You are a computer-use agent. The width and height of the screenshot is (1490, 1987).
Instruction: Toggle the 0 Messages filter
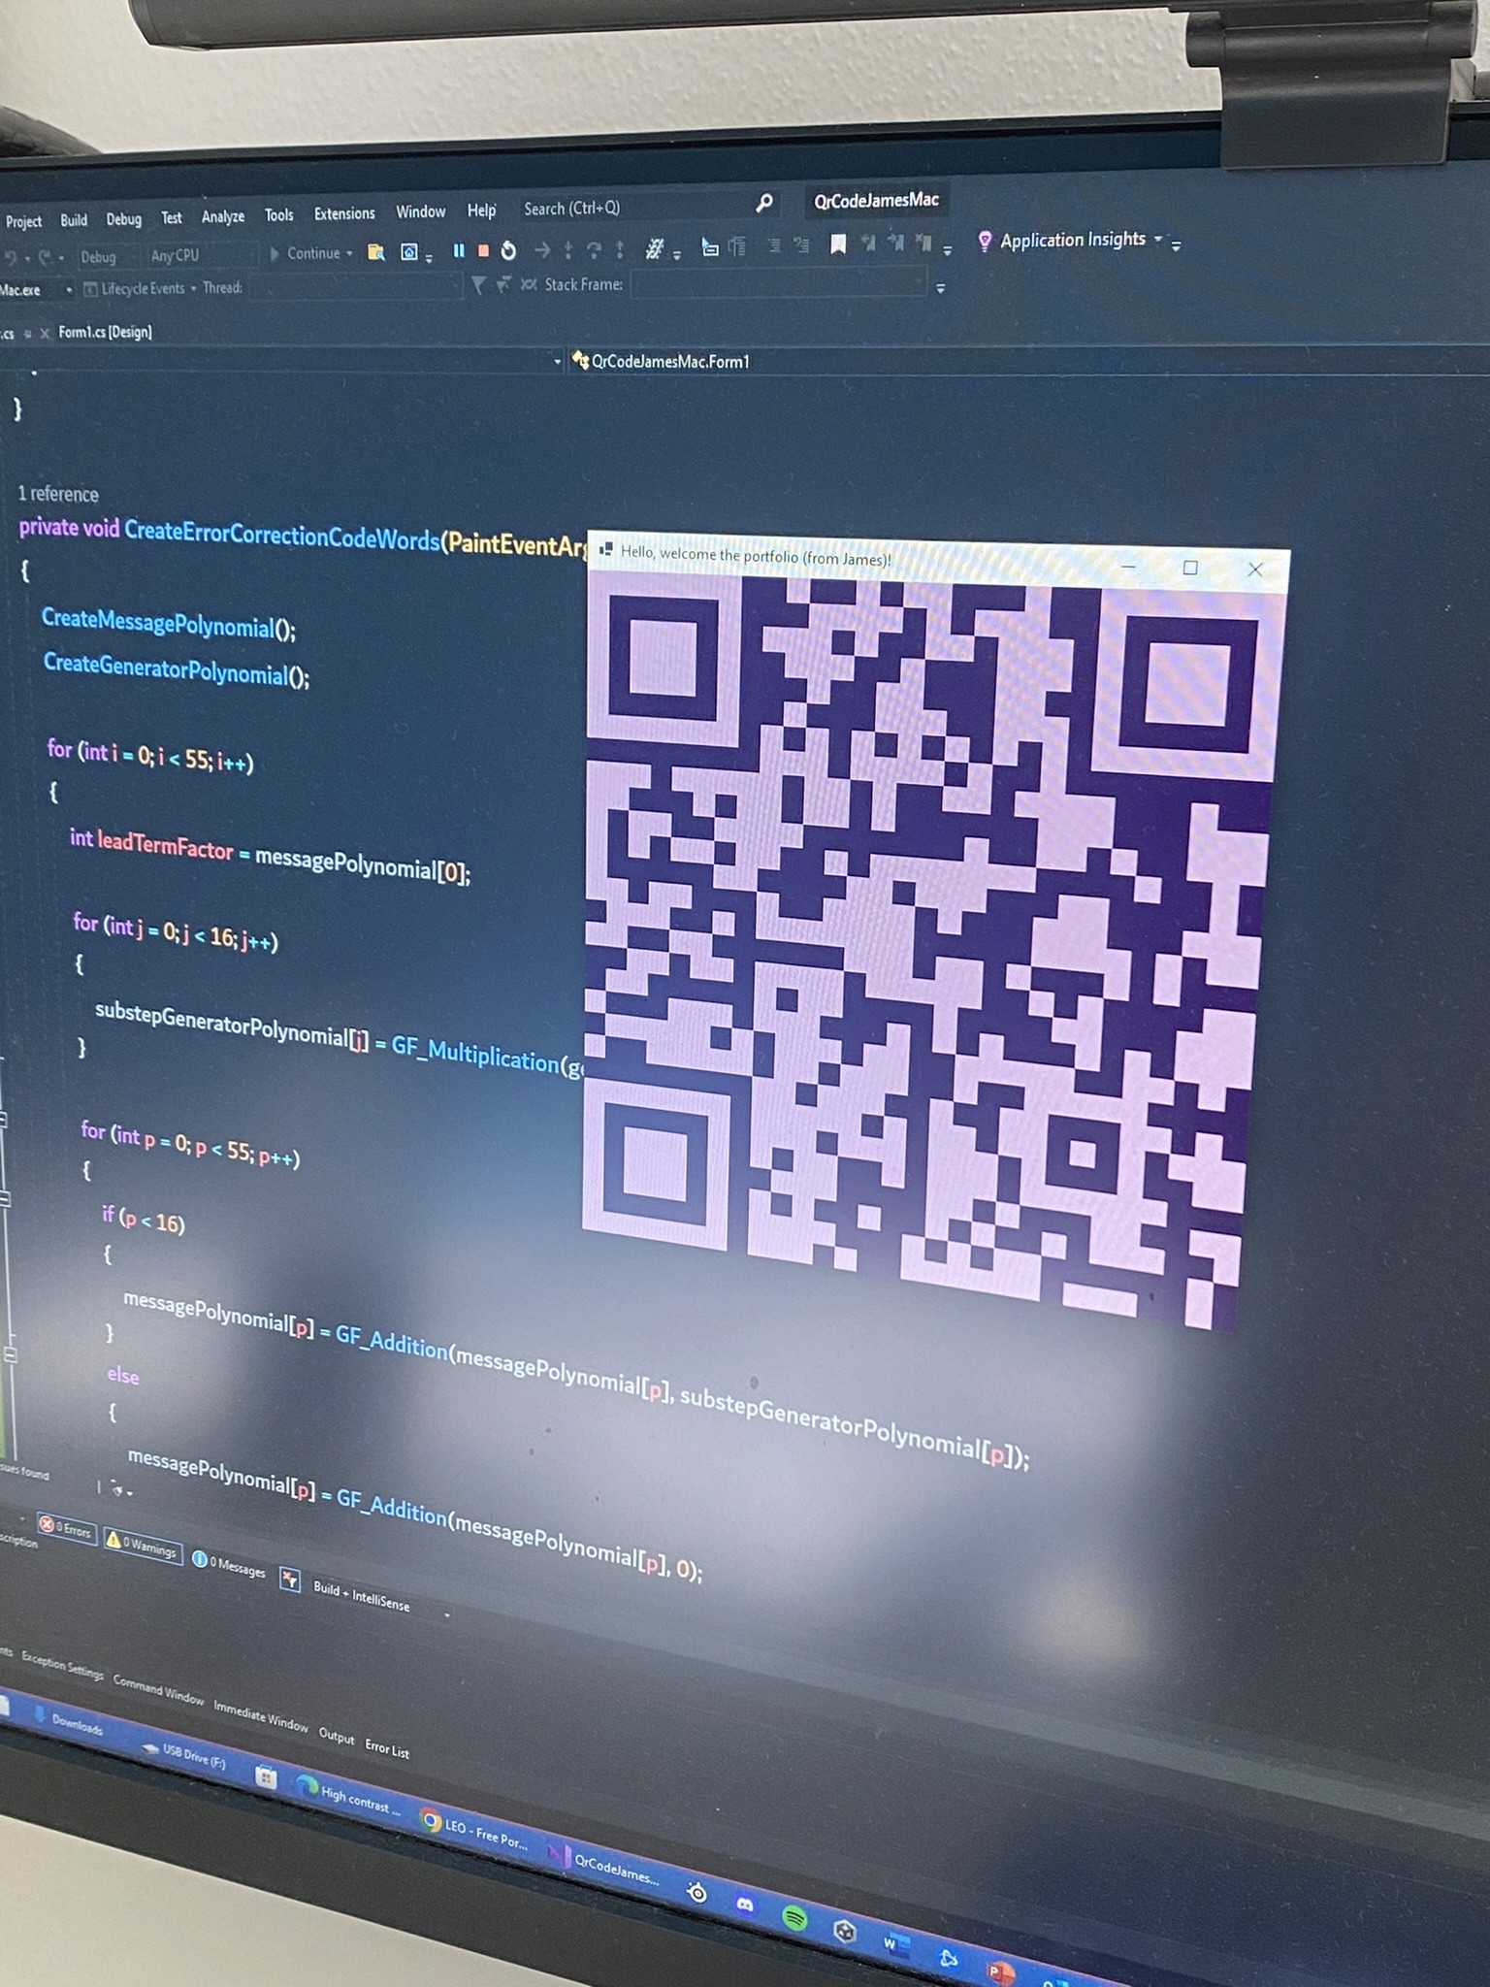pos(228,1563)
